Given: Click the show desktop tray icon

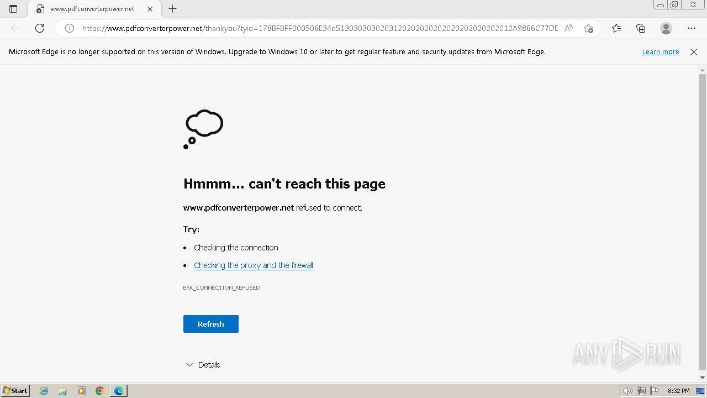Looking at the screenshot, I should pyautogui.click(x=701, y=391).
